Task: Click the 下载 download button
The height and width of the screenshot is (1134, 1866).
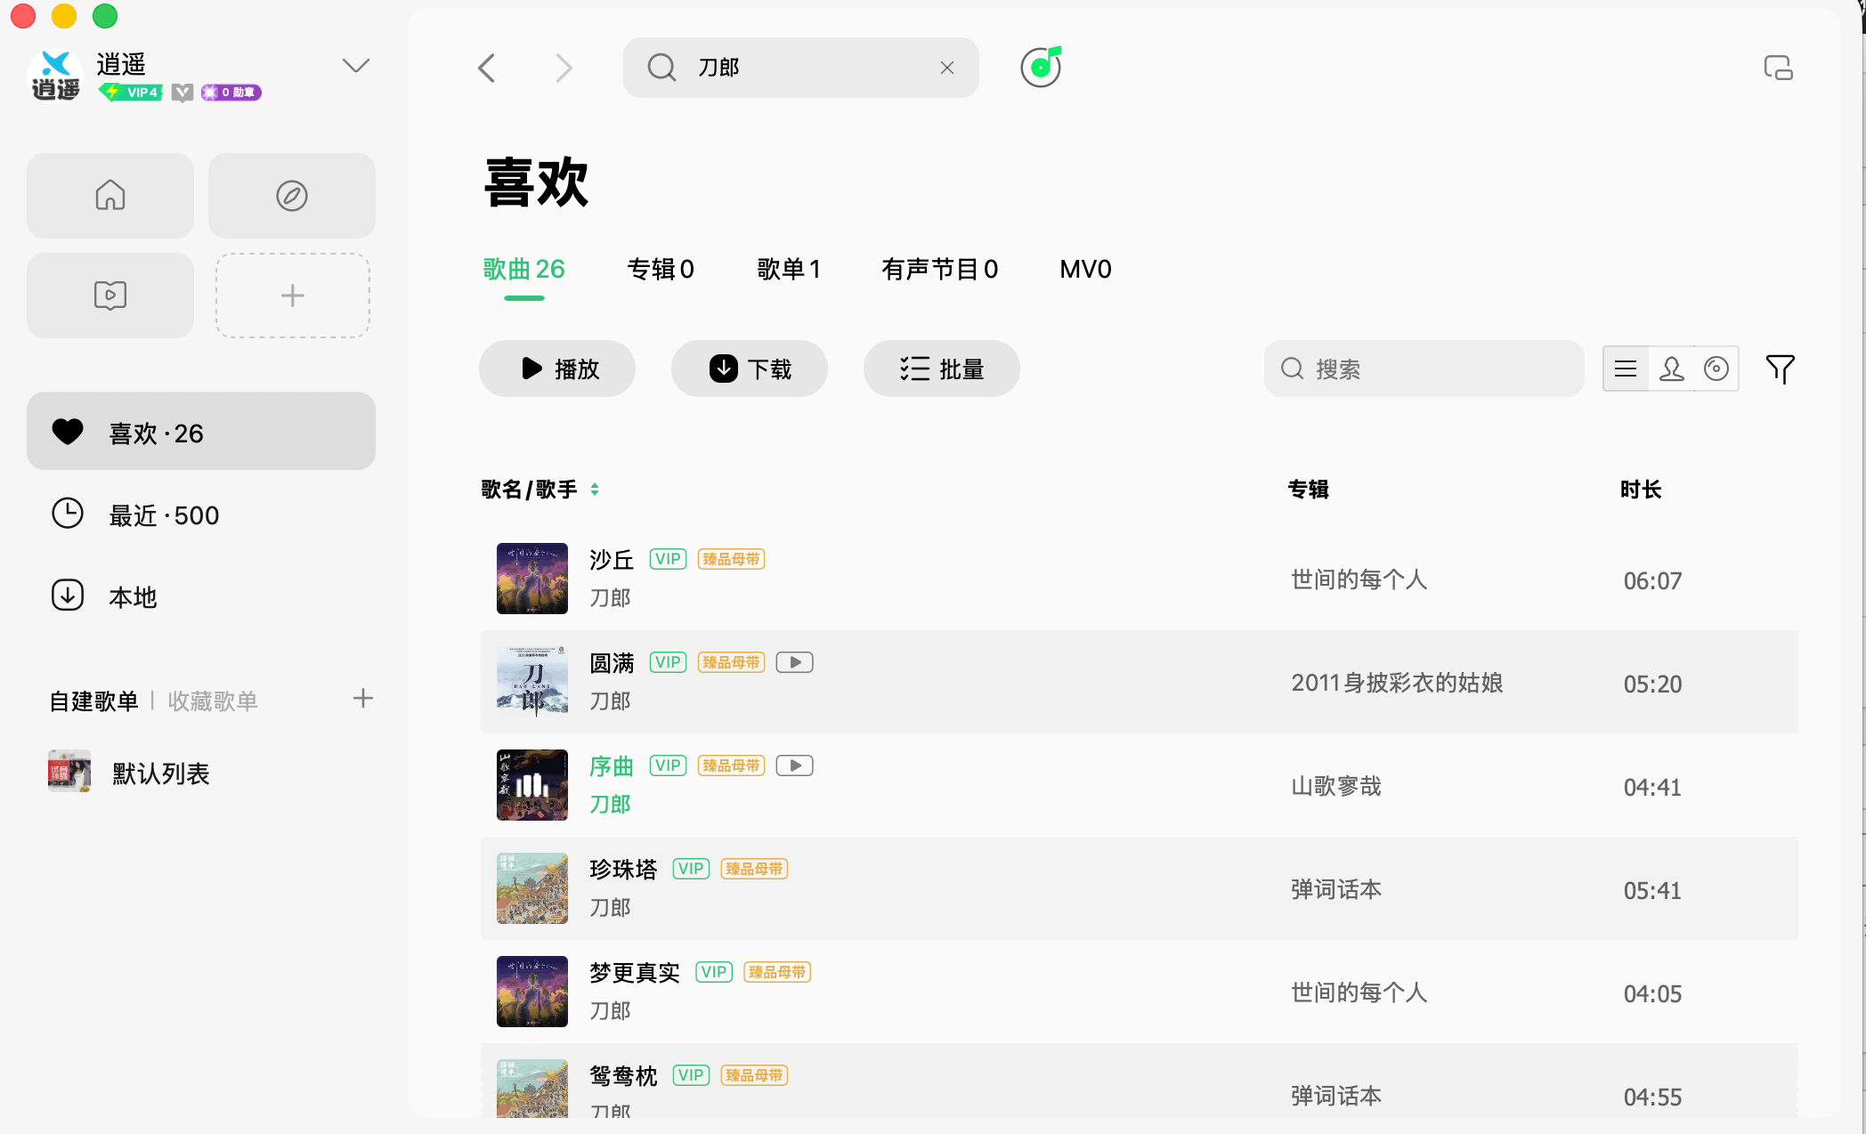Action: [x=750, y=369]
